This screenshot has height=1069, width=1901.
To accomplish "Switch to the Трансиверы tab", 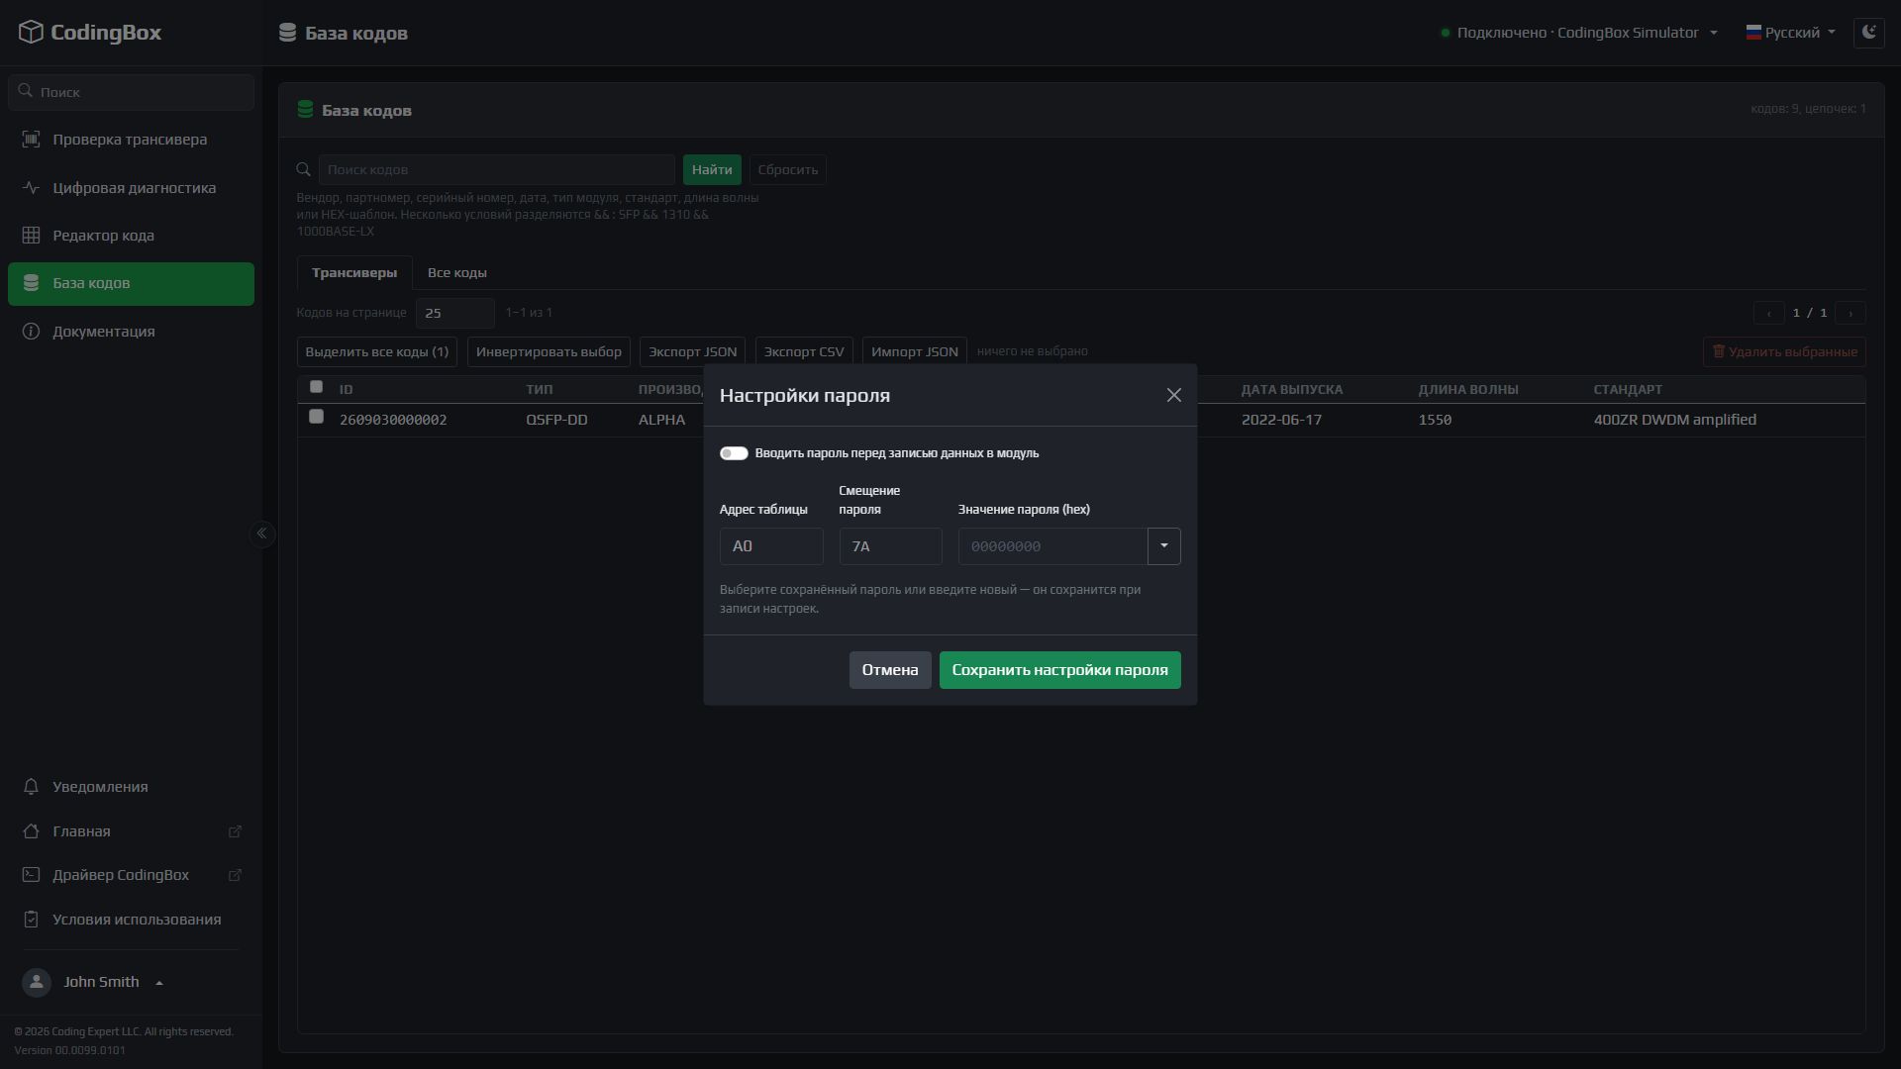I will click(x=354, y=272).
